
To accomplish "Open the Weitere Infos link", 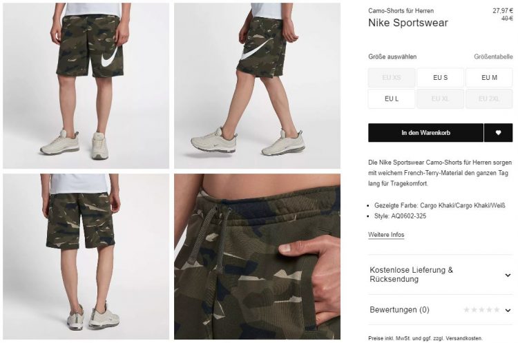I will pyautogui.click(x=386, y=235).
